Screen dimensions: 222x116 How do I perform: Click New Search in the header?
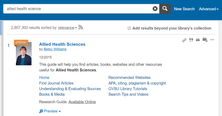pos(184,9)
